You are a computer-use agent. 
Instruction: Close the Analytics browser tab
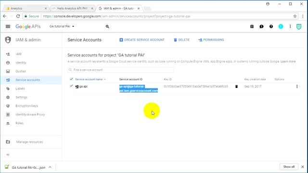tap(46, 9)
